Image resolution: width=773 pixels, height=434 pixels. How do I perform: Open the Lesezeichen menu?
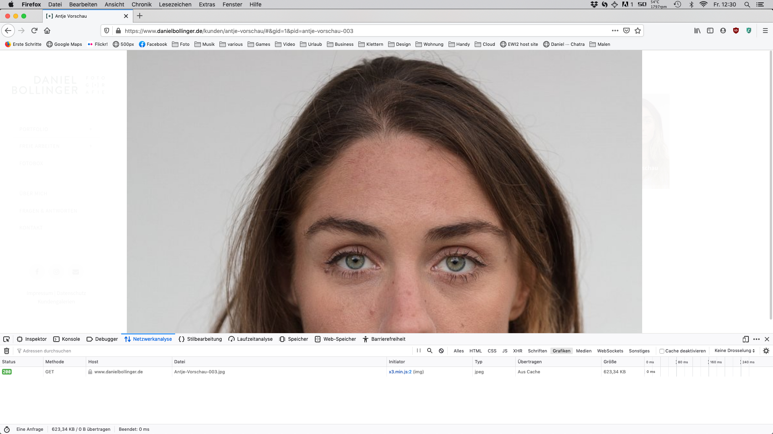(175, 4)
